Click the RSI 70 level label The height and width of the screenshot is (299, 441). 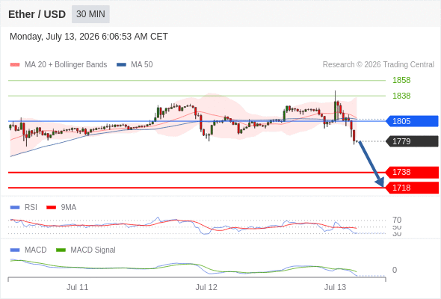point(397,220)
